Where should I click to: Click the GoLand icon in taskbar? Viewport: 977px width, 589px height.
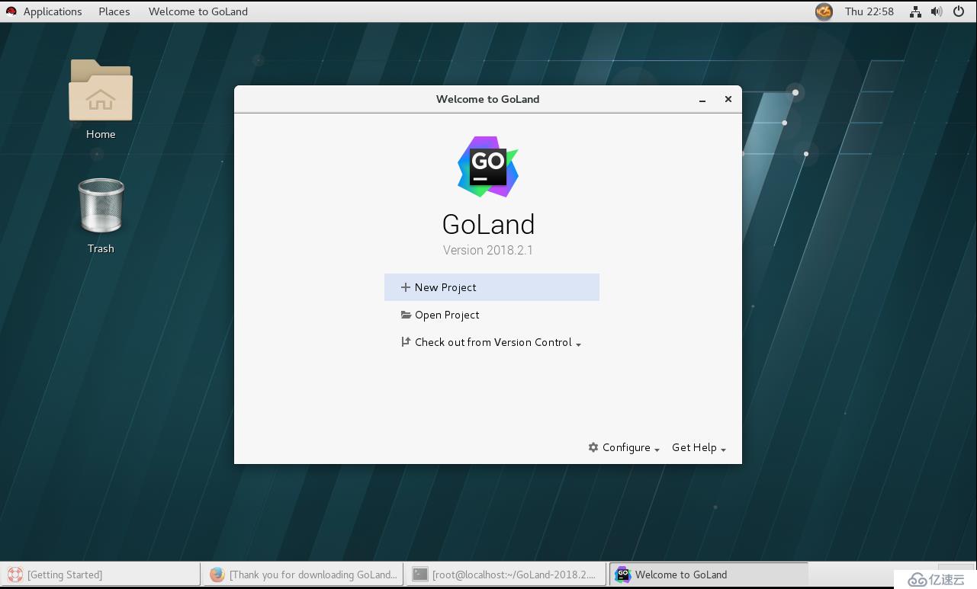(x=623, y=575)
